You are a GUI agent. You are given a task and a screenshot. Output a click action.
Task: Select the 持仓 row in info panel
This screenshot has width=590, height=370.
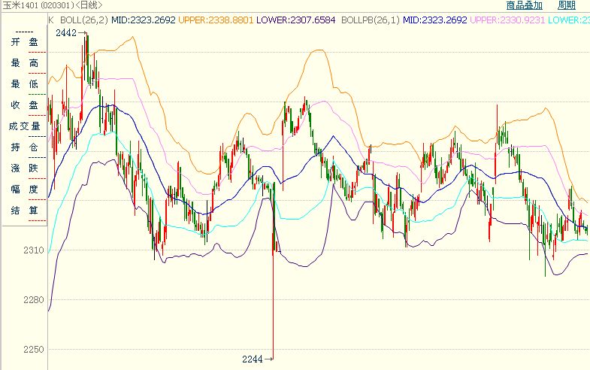[24, 147]
